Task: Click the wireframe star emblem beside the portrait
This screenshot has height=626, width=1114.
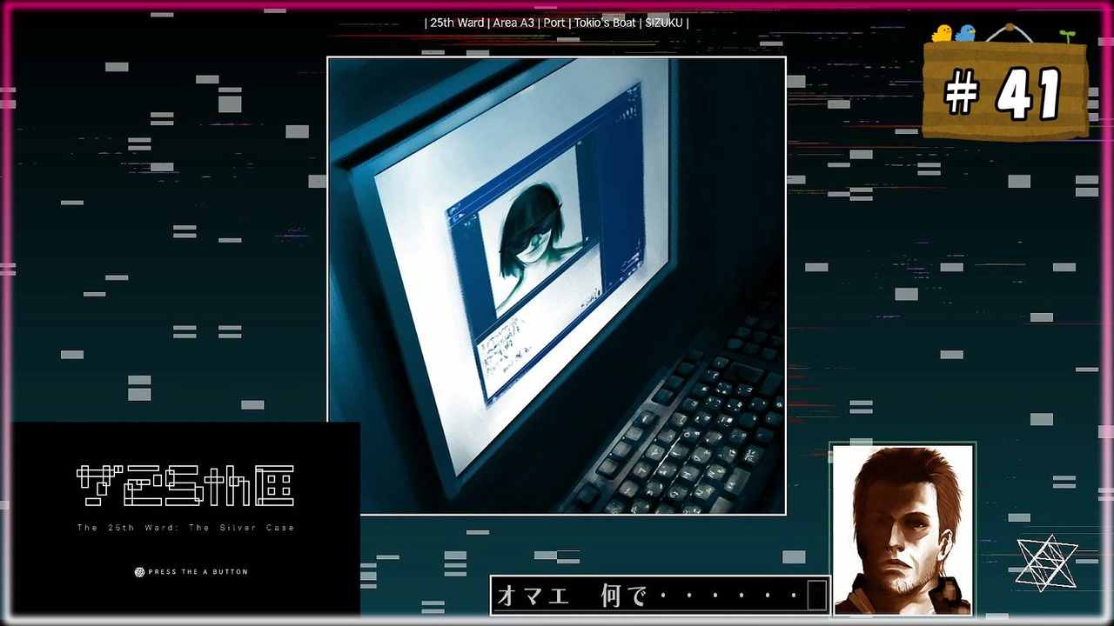Action: pos(1047,563)
